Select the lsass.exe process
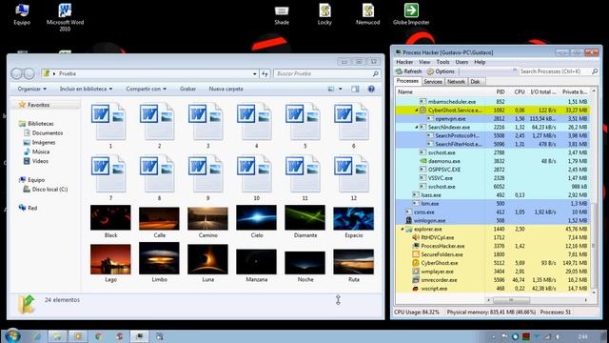609x343 pixels. tap(493, 195)
